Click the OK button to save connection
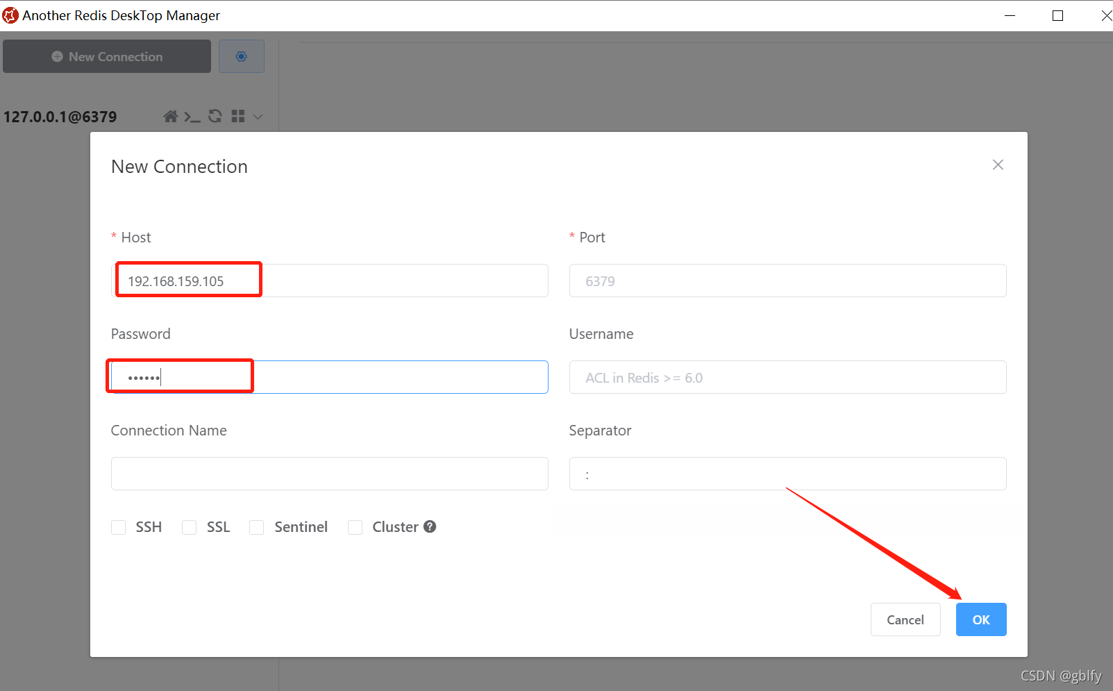The image size is (1113, 691). pos(980,619)
